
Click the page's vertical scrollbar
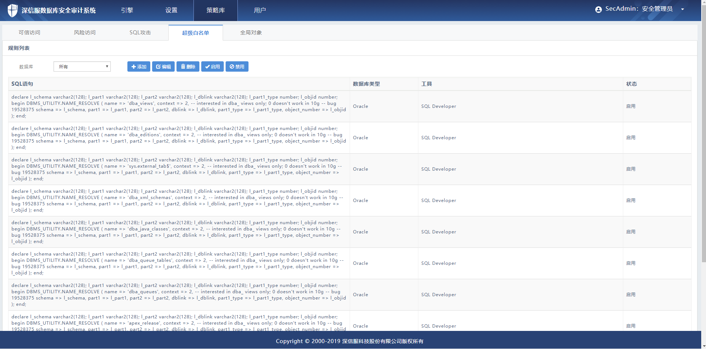pyautogui.click(x=703, y=148)
